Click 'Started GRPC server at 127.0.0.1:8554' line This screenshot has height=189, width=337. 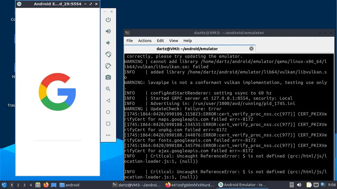(x=208, y=98)
